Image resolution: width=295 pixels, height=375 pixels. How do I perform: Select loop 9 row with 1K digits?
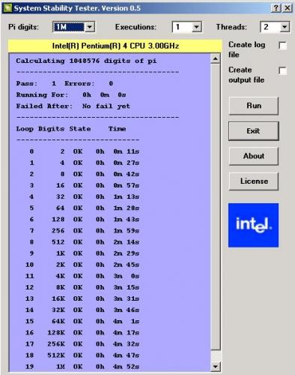(x=84, y=253)
